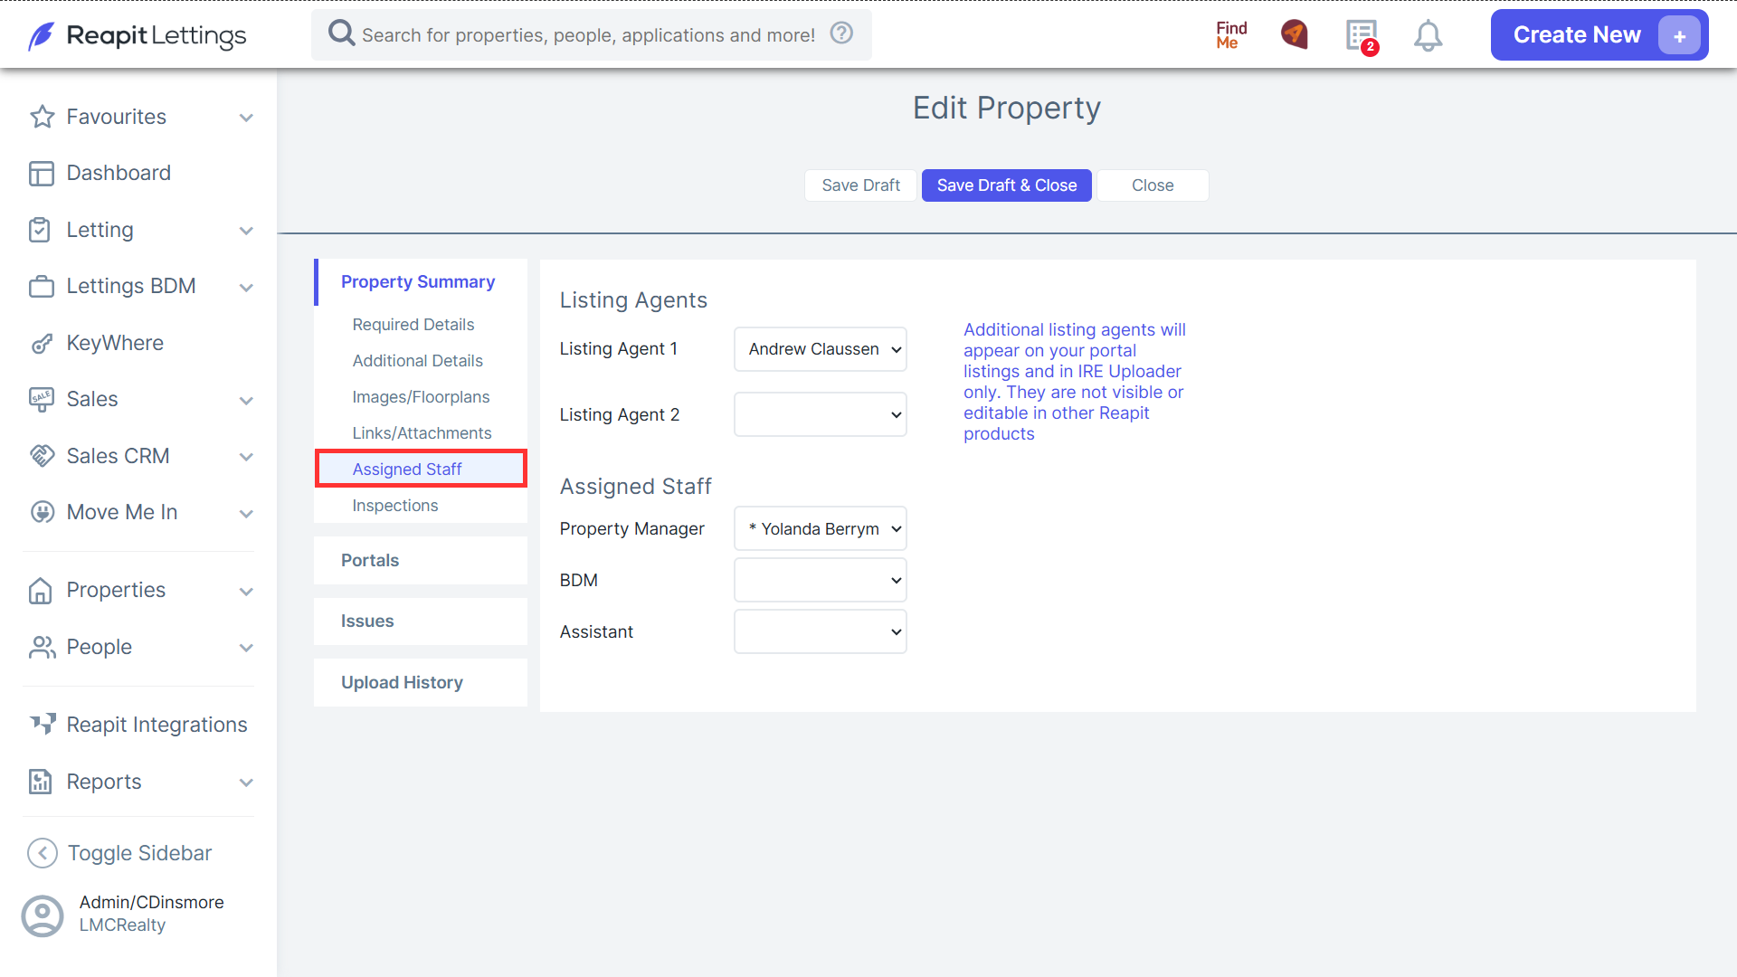Open the Listing Agent 1 dropdown
Image resolution: width=1737 pixels, height=977 pixels.
pos(820,349)
